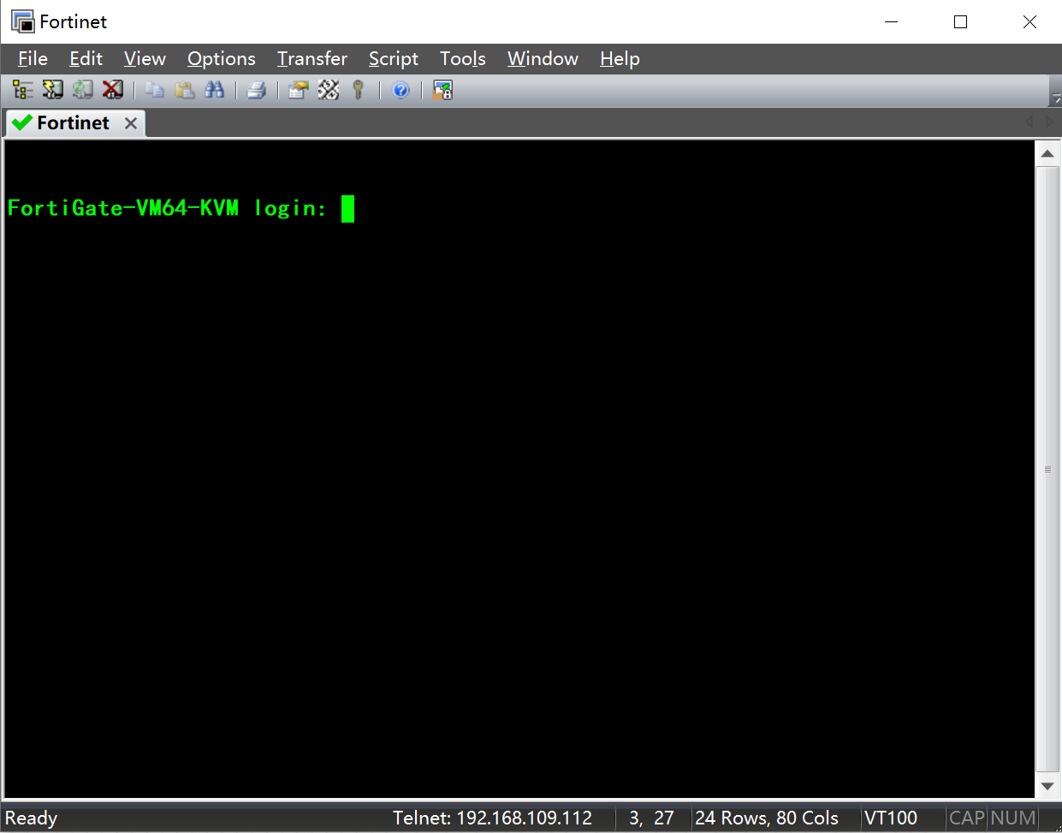The height and width of the screenshot is (833, 1062).
Task: Click the Copy toolbar icon
Action: pyautogui.click(x=155, y=90)
